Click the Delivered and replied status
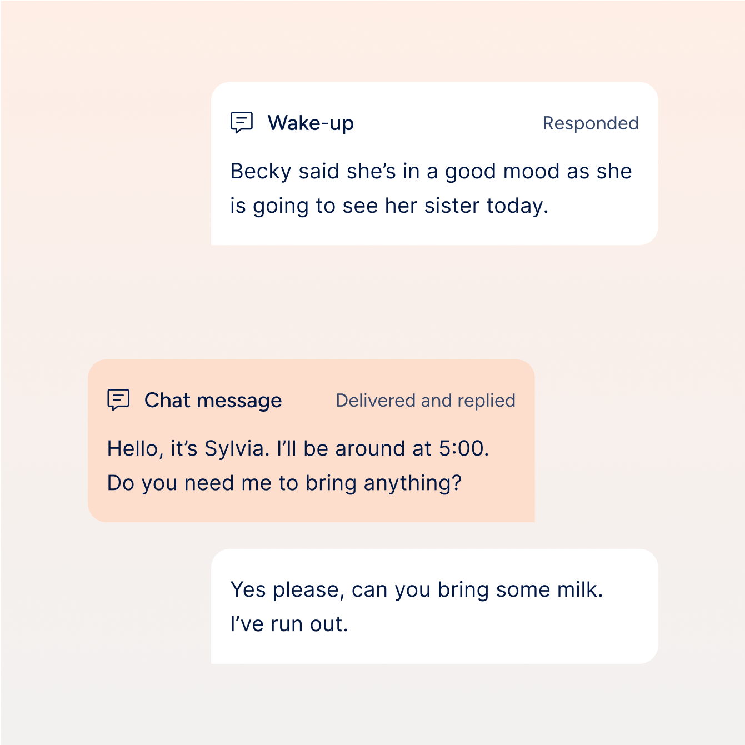This screenshot has width=745, height=745. [x=426, y=401]
